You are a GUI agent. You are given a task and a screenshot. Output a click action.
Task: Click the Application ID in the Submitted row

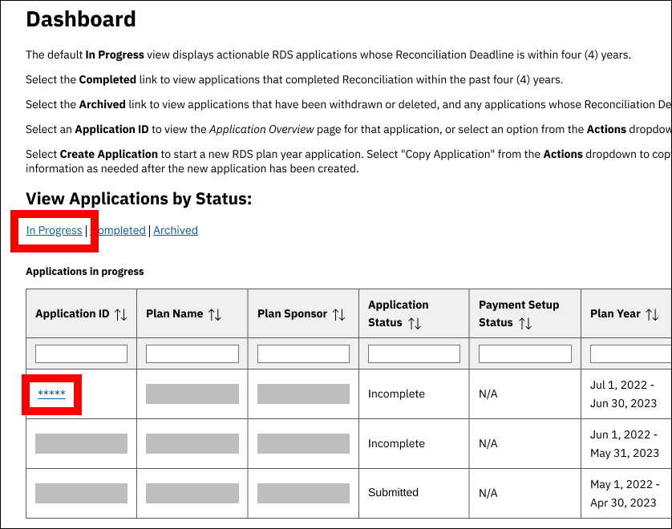pyautogui.click(x=81, y=493)
